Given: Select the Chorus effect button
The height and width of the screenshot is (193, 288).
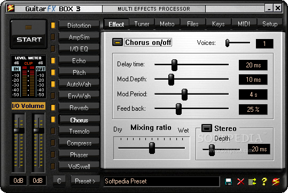Looking at the screenshot, I should [x=79, y=120].
